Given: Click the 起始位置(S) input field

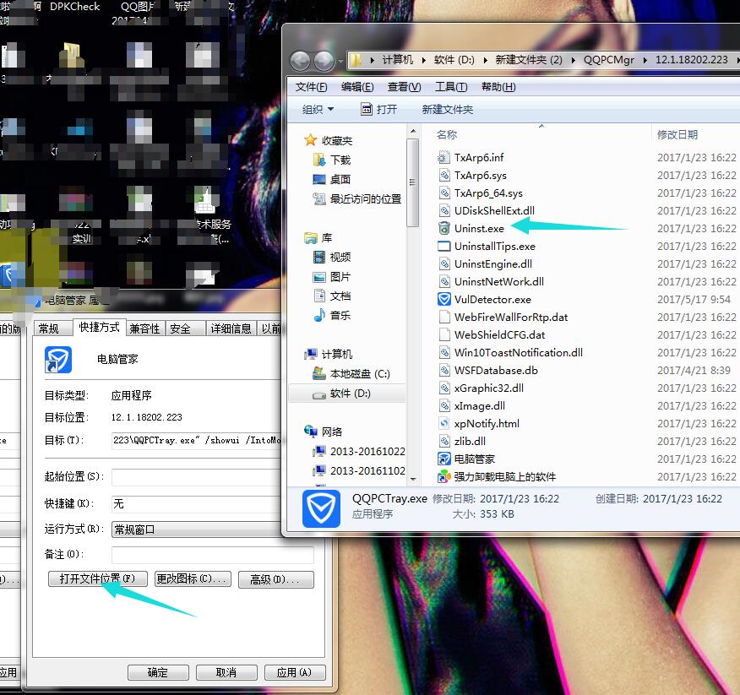Looking at the screenshot, I should click(197, 476).
